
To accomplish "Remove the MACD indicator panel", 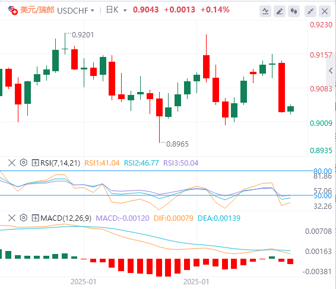I will [12, 218].
